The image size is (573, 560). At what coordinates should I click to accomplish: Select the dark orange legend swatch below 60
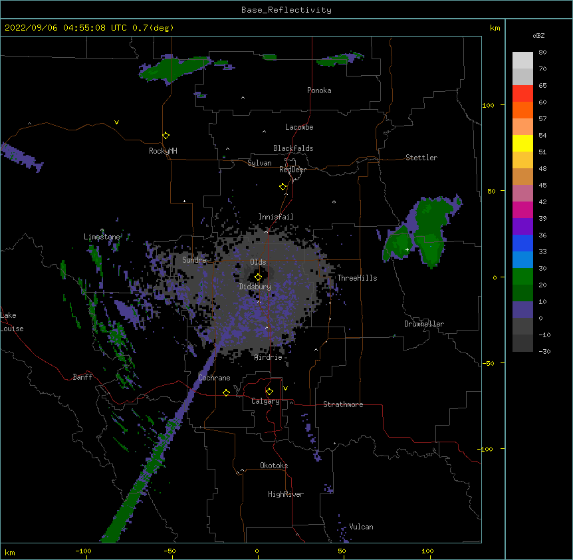point(522,110)
